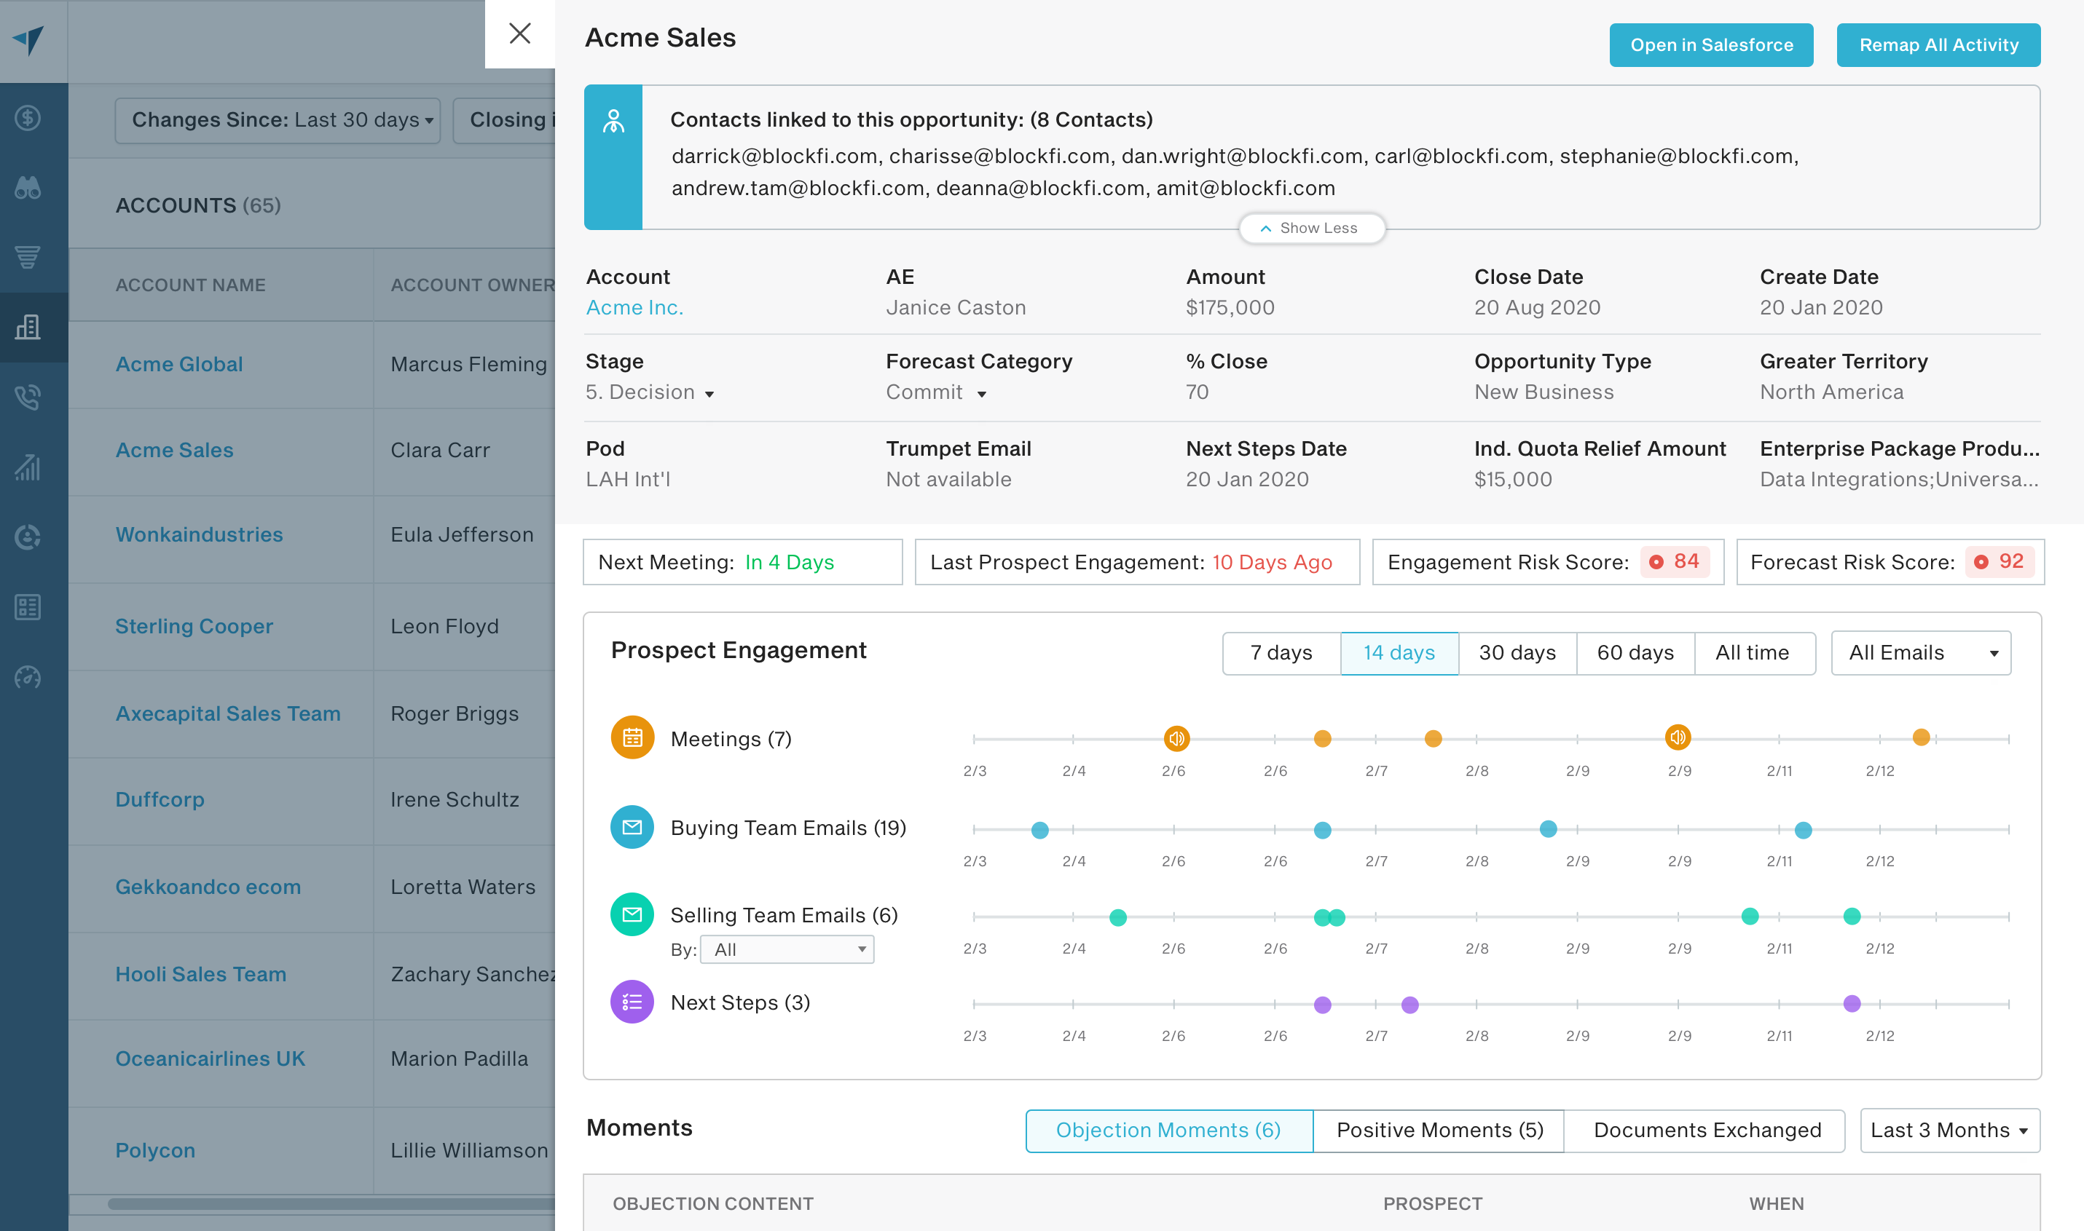2084x1231 pixels.
Task: Open the Forecast Category Commit dropdown
Action: click(x=936, y=392)
